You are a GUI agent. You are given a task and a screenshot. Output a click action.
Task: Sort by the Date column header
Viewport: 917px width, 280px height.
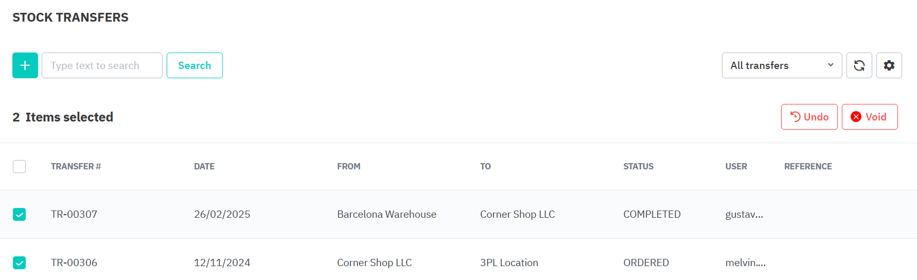click(x=204, y=166)
